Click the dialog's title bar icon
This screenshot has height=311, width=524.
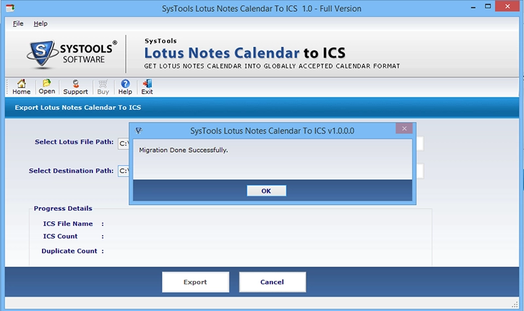pyautogui.click(x=139, y=130)
